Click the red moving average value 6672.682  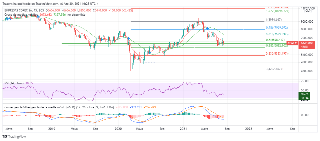point(46,15)
